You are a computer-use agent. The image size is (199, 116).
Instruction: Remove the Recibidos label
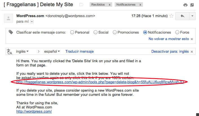point(110,5)
